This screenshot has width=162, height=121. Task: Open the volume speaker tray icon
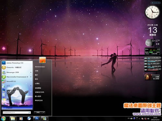148,119
